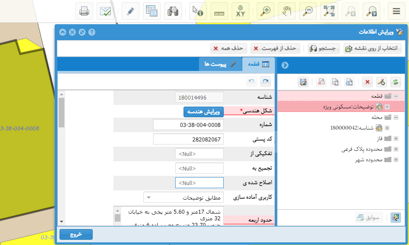Click the form vertical scrollbar thumb
The image size is (409, 245).
pyautogui.click(x=62, y=113)
